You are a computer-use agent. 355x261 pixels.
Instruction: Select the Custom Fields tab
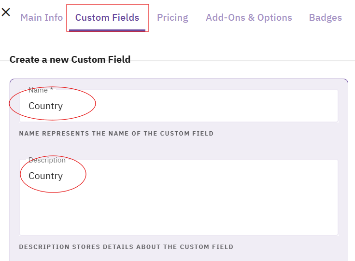coord(107,18)
